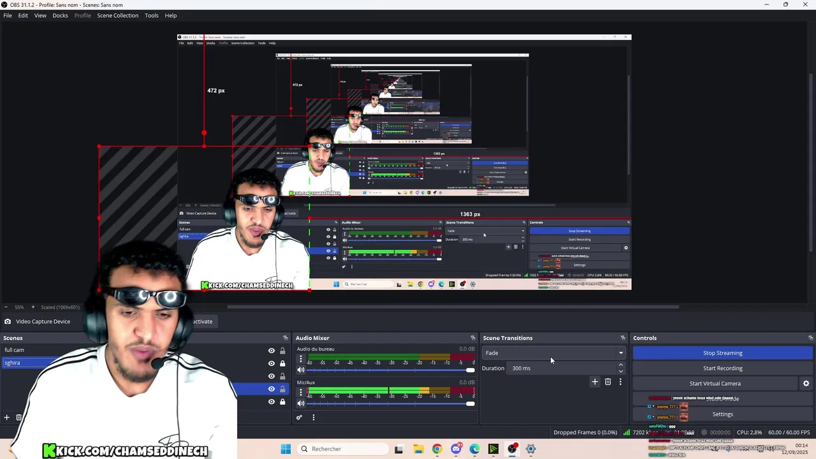Click Start Recording button
The width and height of the screenshot is (816, 459).
[722, 368]
